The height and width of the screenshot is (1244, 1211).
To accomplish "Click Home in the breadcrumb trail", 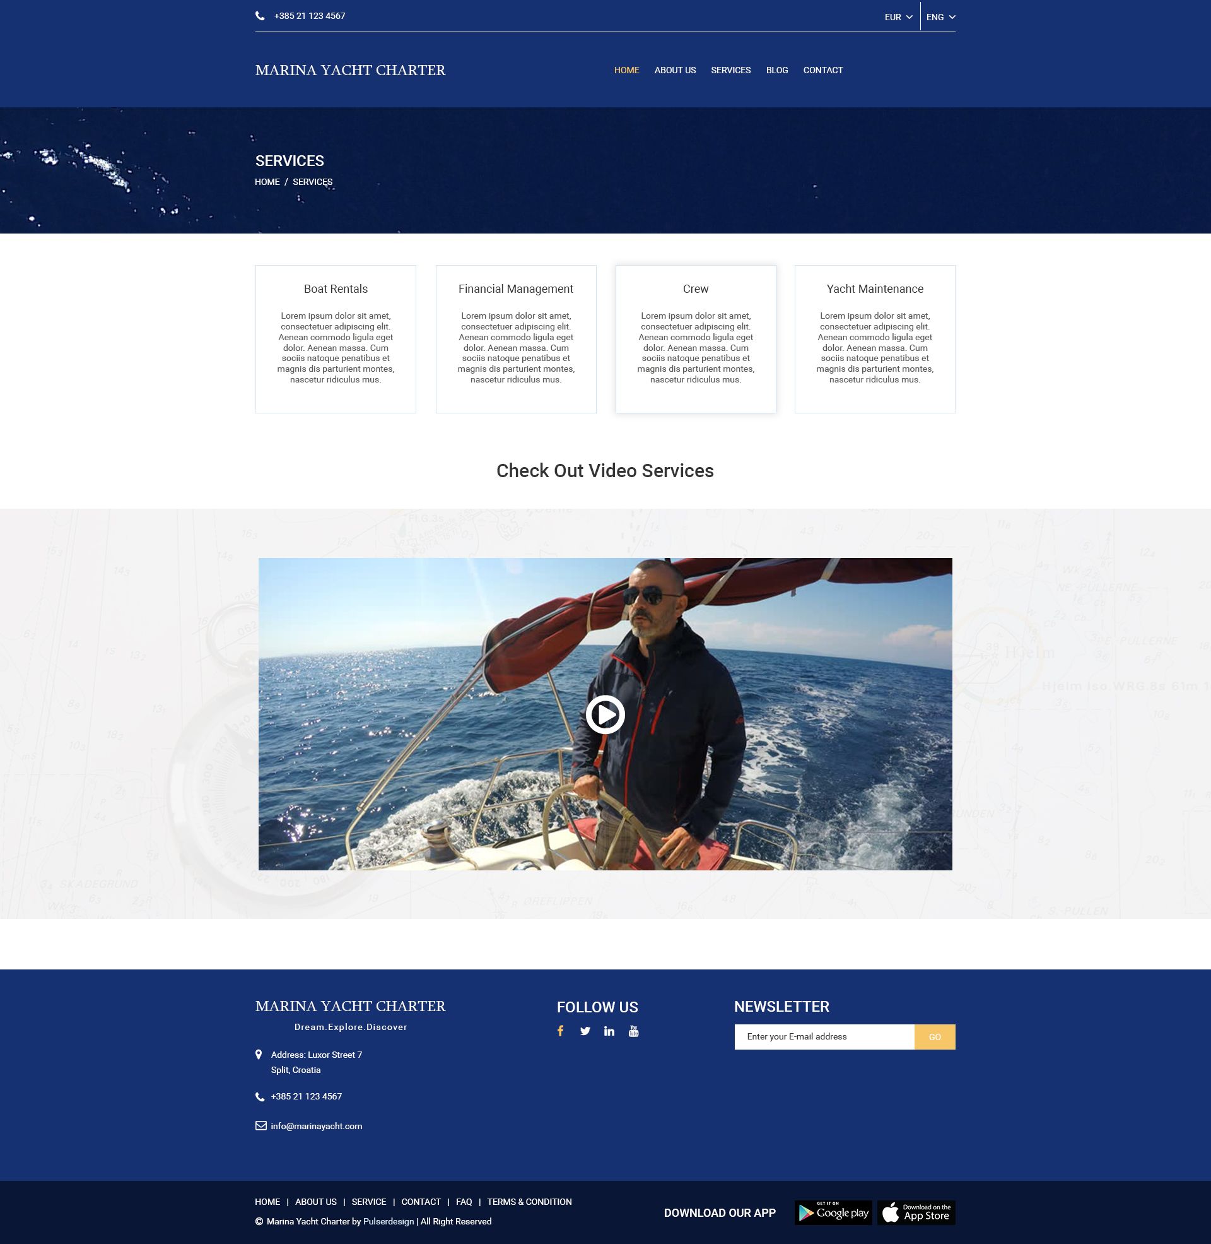I will click(x=267, y=182).
